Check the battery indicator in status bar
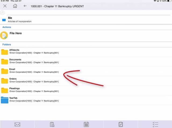Viewport: 172px width, 128px height. [x=169, y=1]
